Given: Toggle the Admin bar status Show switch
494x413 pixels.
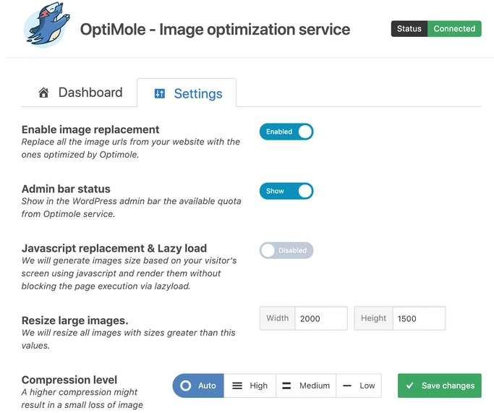Looking at the screenshot, I should coord(286,191).
